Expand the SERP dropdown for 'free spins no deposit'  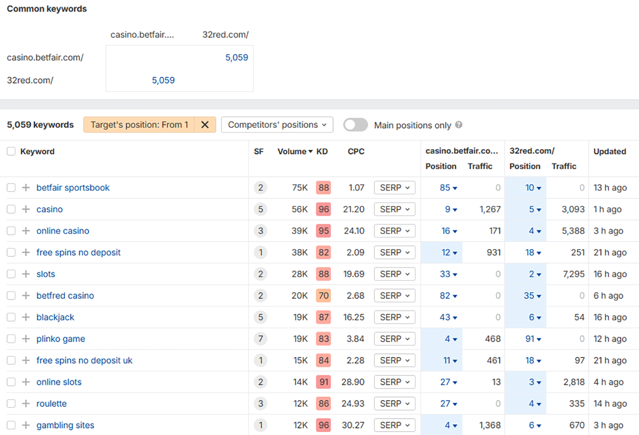click(394, 252)
